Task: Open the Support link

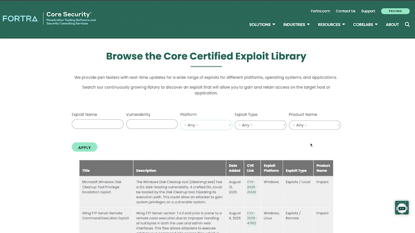Action: tap(368, 11)
